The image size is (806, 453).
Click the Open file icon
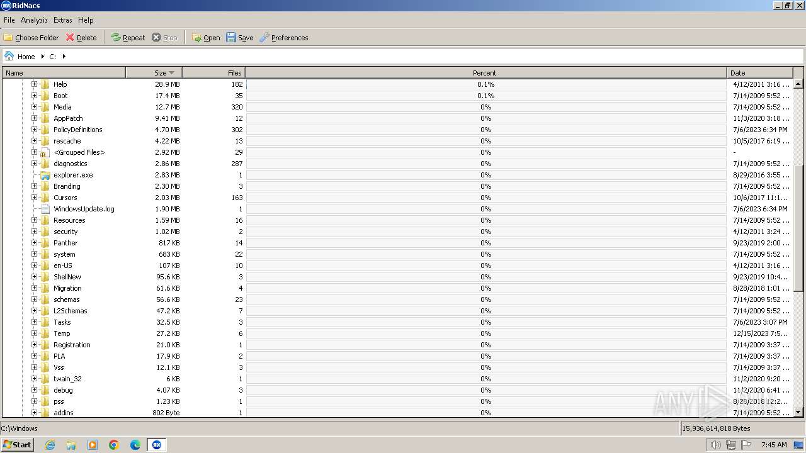196,38
